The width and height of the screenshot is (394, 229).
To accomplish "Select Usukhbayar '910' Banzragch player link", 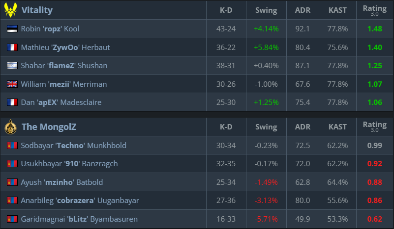I will pyautogui.click(x=69, y=164).
